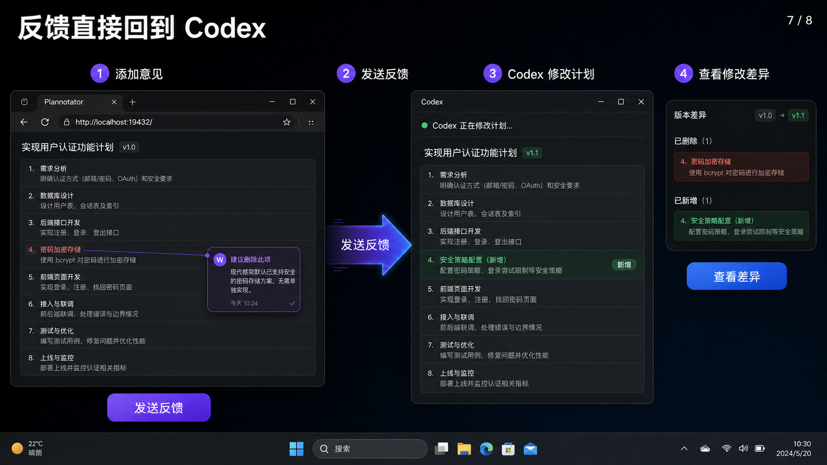Launch Microsoft Edge from the taskbar
Image resolution: width=827 pixels, height=465 pixels.
(486, 449)
